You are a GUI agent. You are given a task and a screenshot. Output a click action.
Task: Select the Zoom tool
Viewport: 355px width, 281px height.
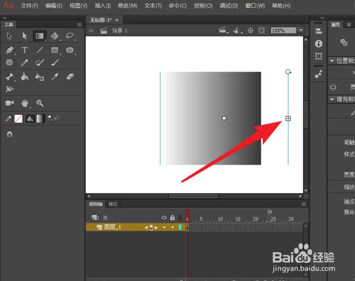[40, 103]
